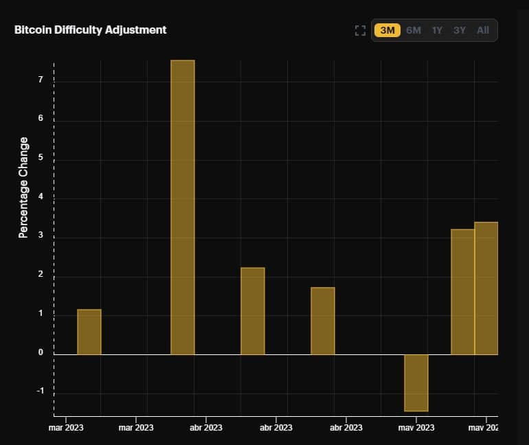Click the complete may 2023 axis label
529x445 pixels.
416,427
